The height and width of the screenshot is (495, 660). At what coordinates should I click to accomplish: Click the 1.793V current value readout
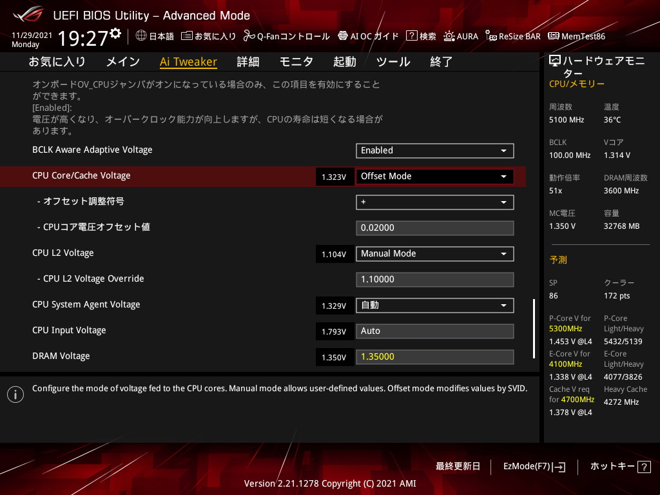(335, 332)
